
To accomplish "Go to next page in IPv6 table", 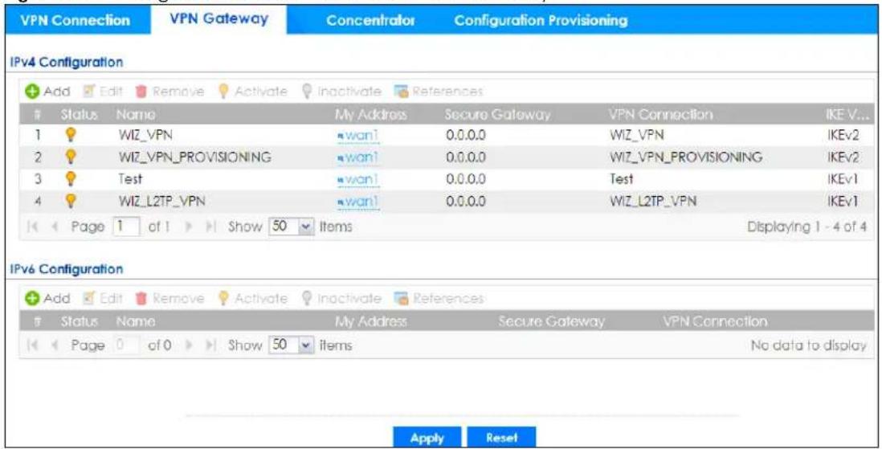I will tap(190, 345).
